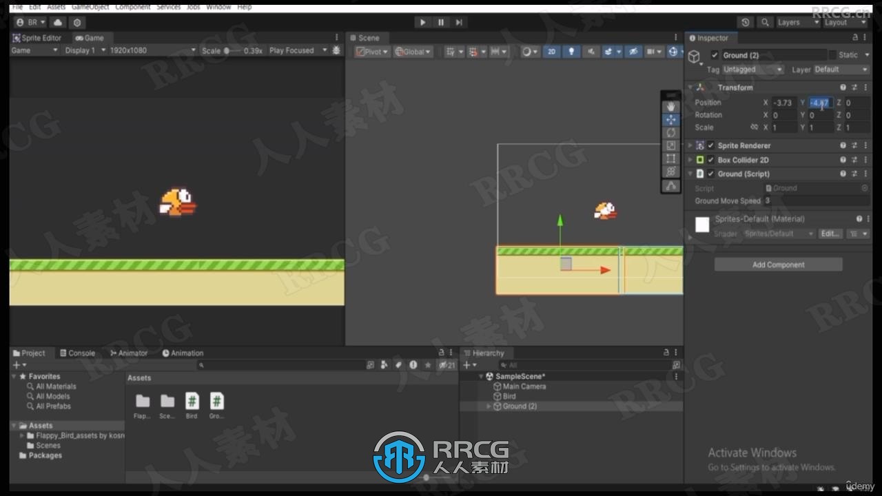882x496 pixels.
Task: Select the Hand view tool in Scene overlay
Action: click(x=671, y=107)
